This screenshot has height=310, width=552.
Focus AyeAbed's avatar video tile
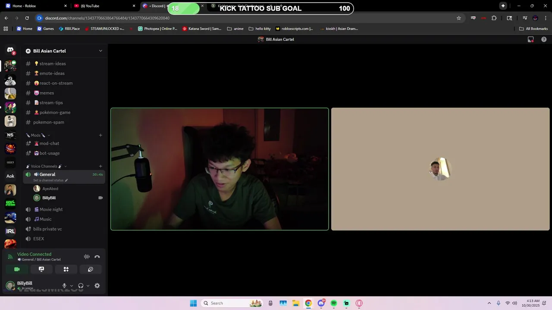point(440,169)
